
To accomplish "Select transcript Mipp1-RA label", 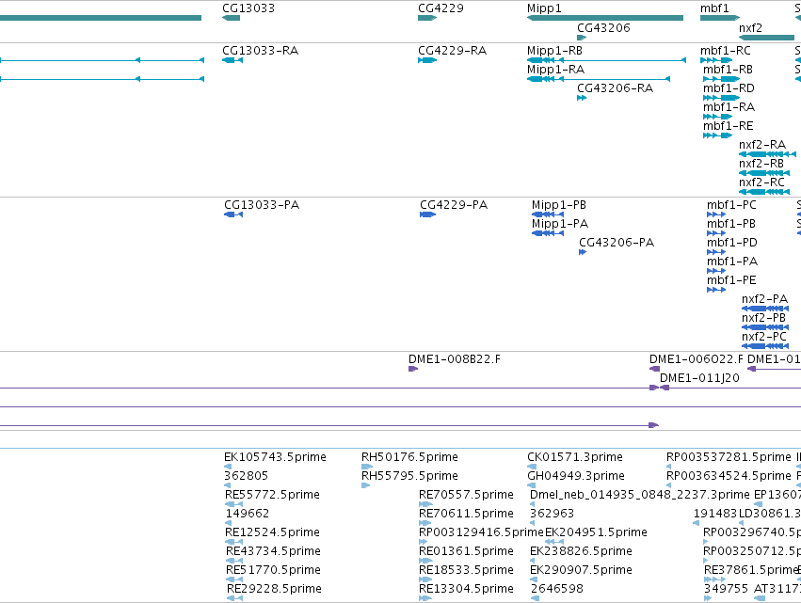I will 555,69.
